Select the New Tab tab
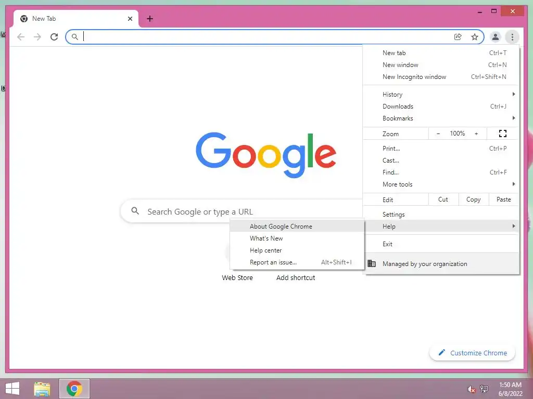 [76, 19]
